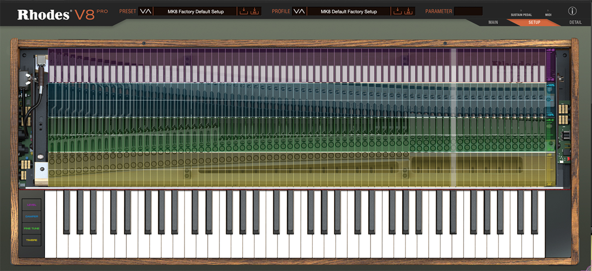Open the profile browser VA icon
This screenshot has height=271, width=592.
click(x=299, y=11)
